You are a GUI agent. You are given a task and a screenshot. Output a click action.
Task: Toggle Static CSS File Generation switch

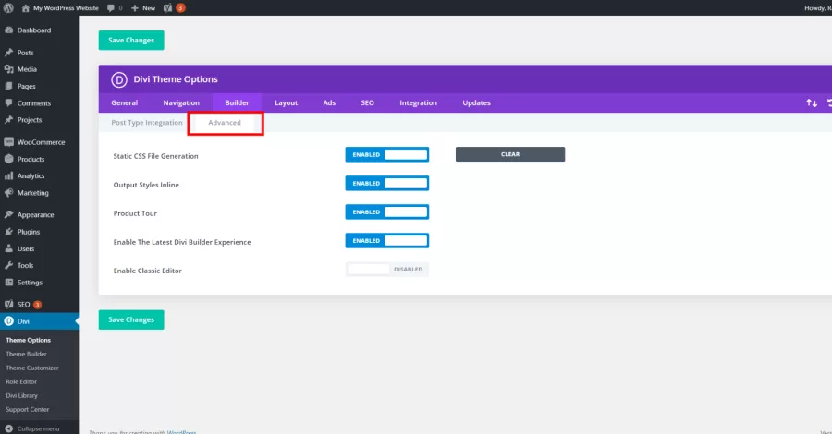pyautogui.click(x=386, y=155)
